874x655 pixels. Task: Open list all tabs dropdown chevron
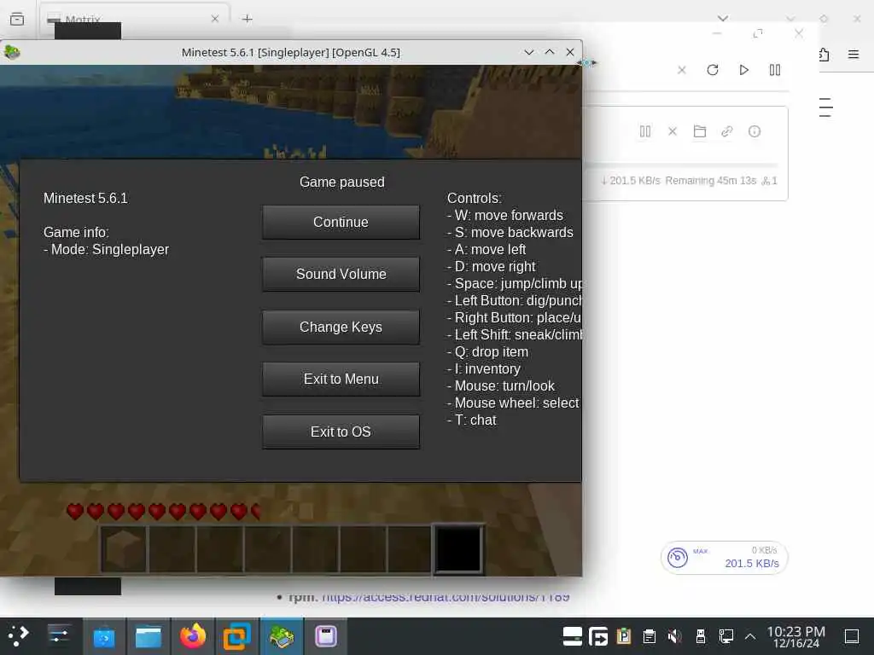pyautogui.click(x=722, y=19)
